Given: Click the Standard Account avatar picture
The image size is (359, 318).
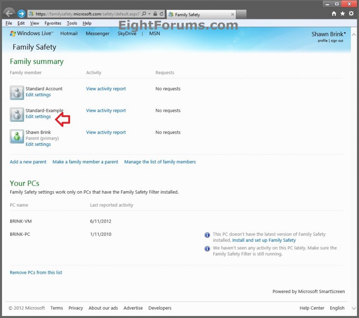Looking at the screenshot, I should (17, 92).
